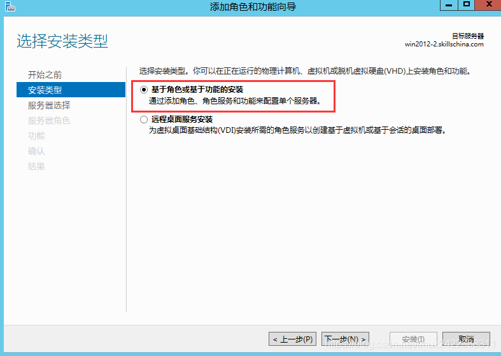
Task: Open 服务器选择 step in sidebar
Action: pyautogui.click(x=49, y=106)
